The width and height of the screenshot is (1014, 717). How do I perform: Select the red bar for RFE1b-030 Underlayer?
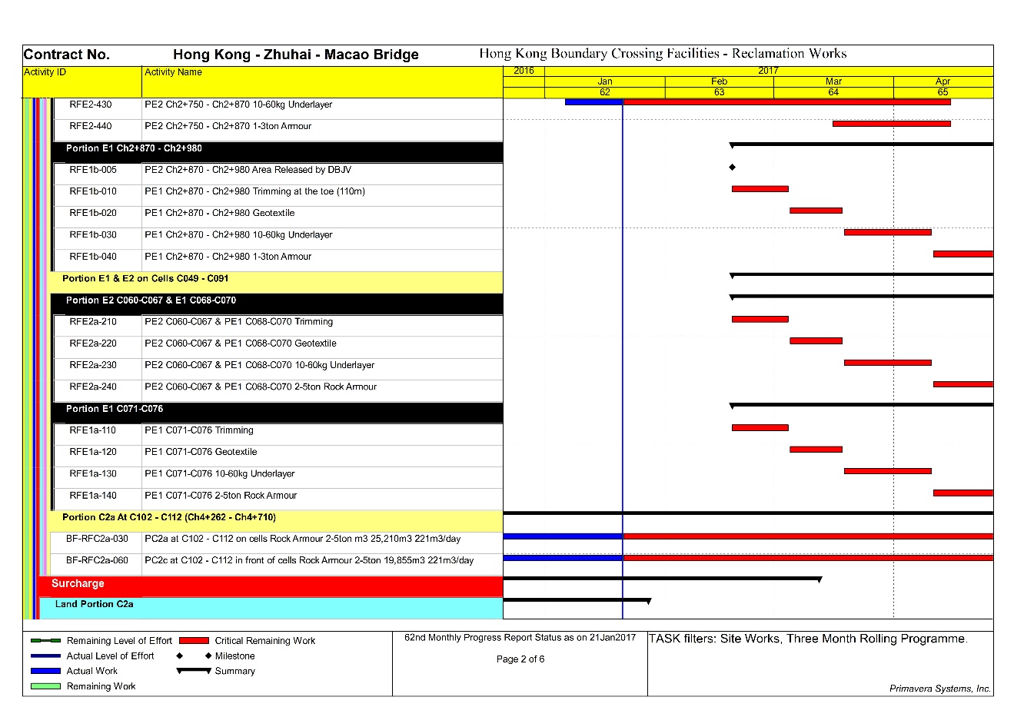pos(888,232)
